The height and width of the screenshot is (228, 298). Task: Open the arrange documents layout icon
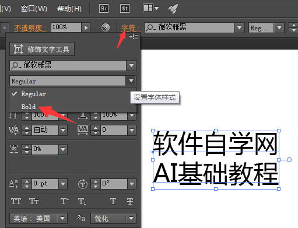click(150, 8)
